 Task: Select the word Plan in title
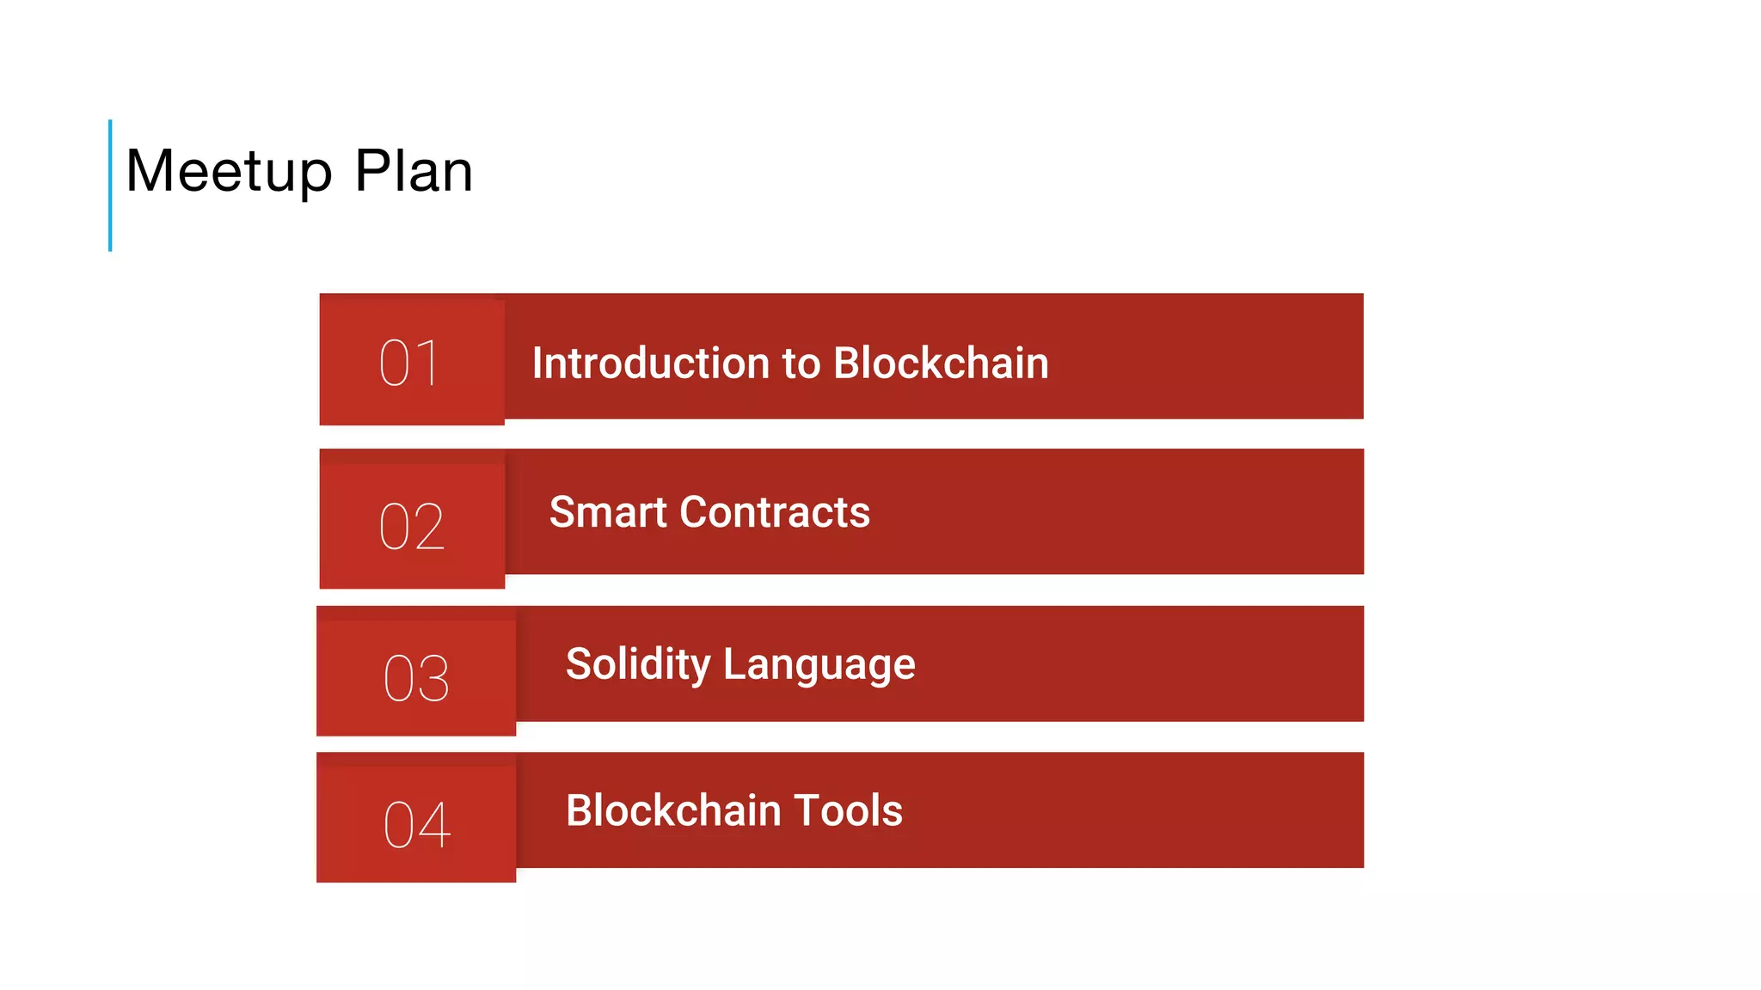point(414,171)
